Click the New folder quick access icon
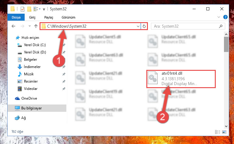The image size is (234, 144). tap(29, 9)
